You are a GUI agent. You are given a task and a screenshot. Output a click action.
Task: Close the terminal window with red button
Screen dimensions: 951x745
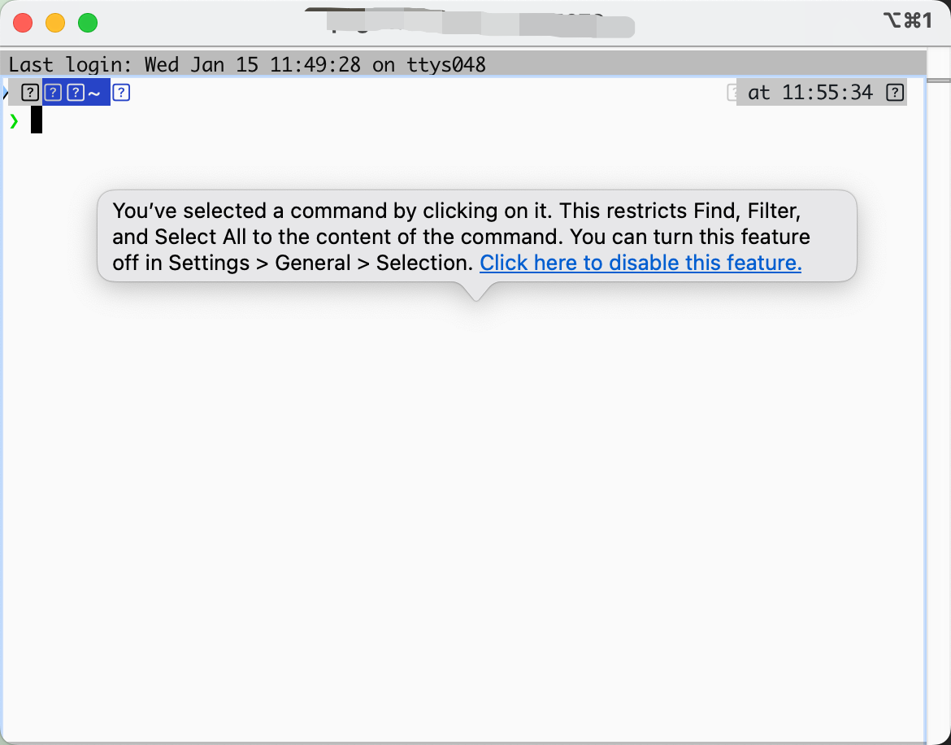point(23,23)
